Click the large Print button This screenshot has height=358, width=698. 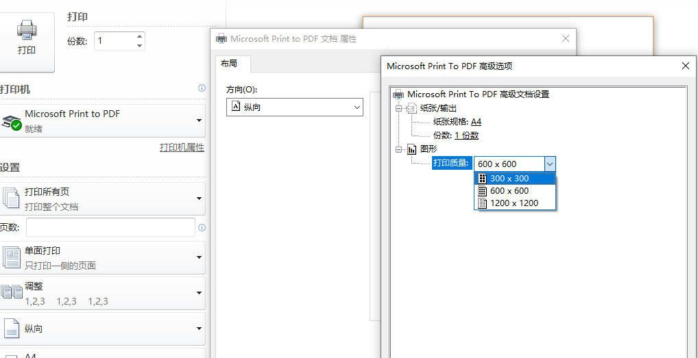coord(27,42)
